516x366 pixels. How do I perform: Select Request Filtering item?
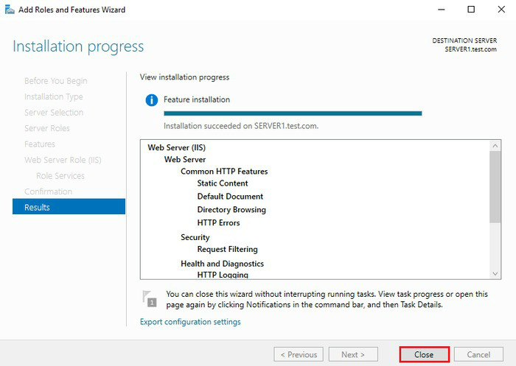pos(227,250)
